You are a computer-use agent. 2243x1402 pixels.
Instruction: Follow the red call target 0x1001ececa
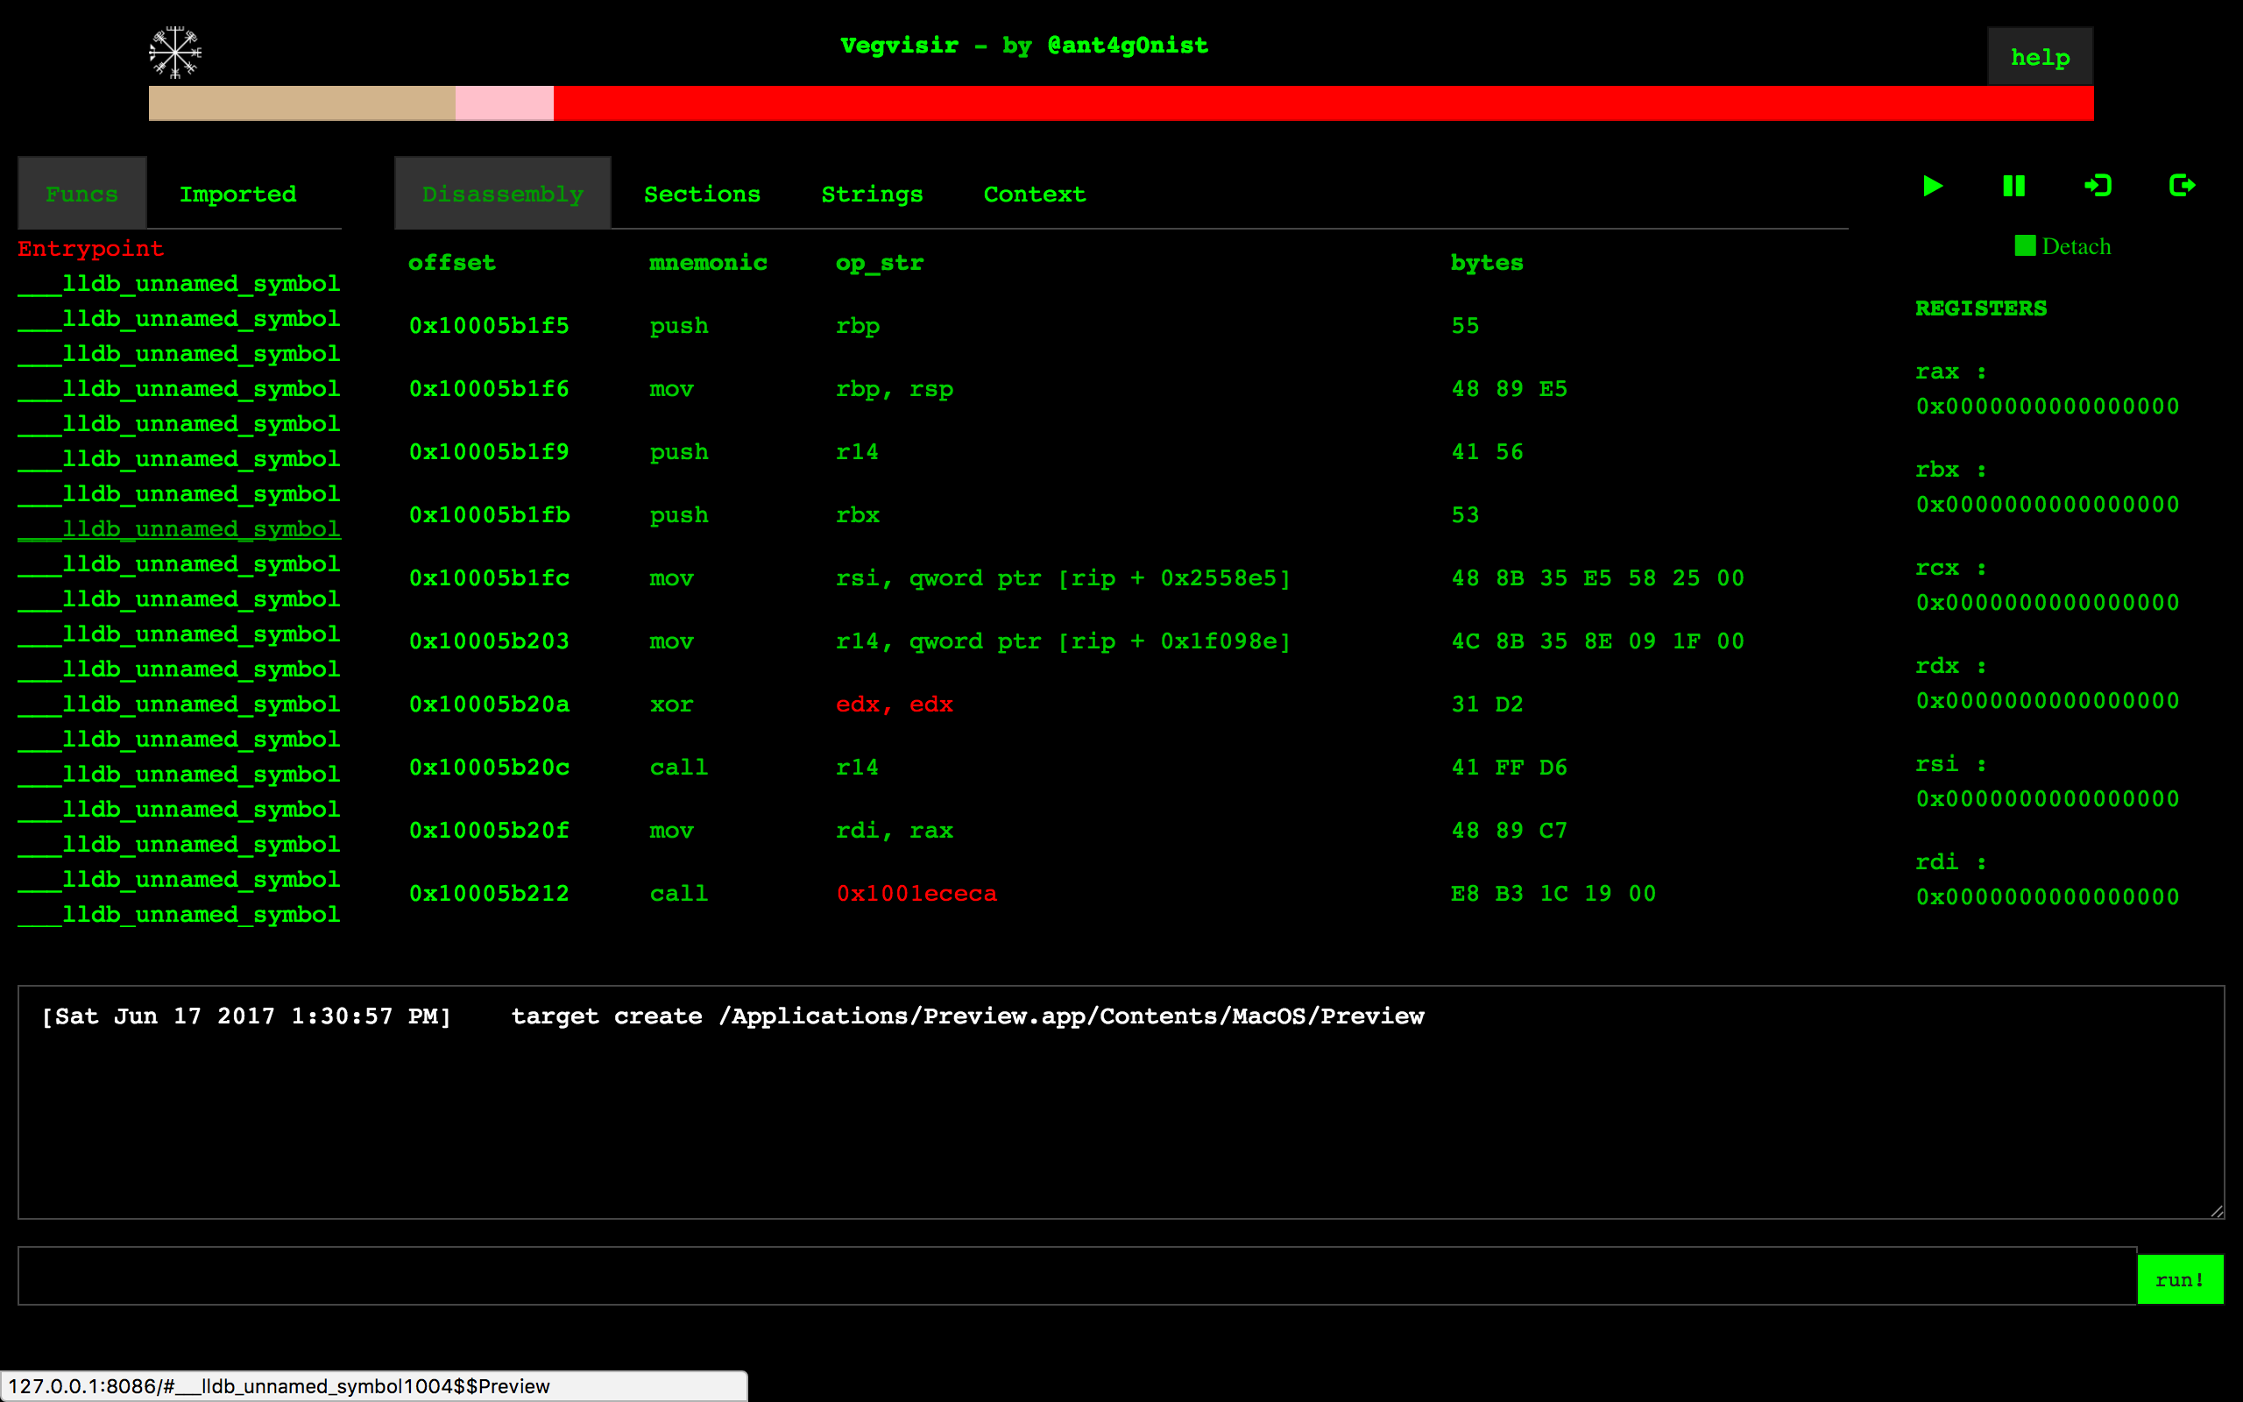pos(916,893)
